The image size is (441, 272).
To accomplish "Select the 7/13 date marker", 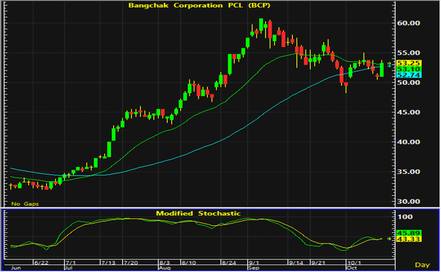I will point(109,263).
